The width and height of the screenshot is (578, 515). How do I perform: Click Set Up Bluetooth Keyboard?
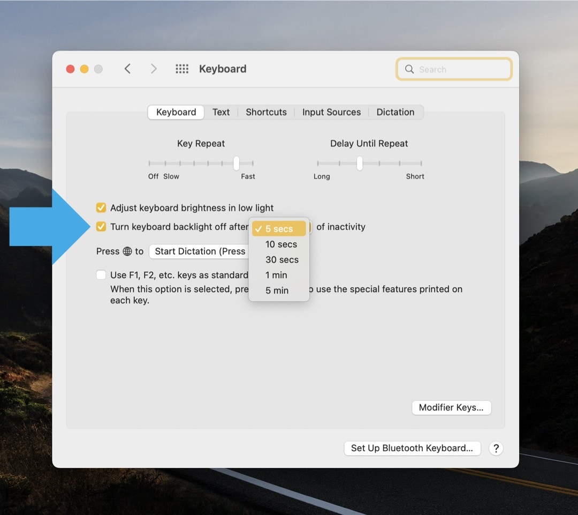click(412, 448)
